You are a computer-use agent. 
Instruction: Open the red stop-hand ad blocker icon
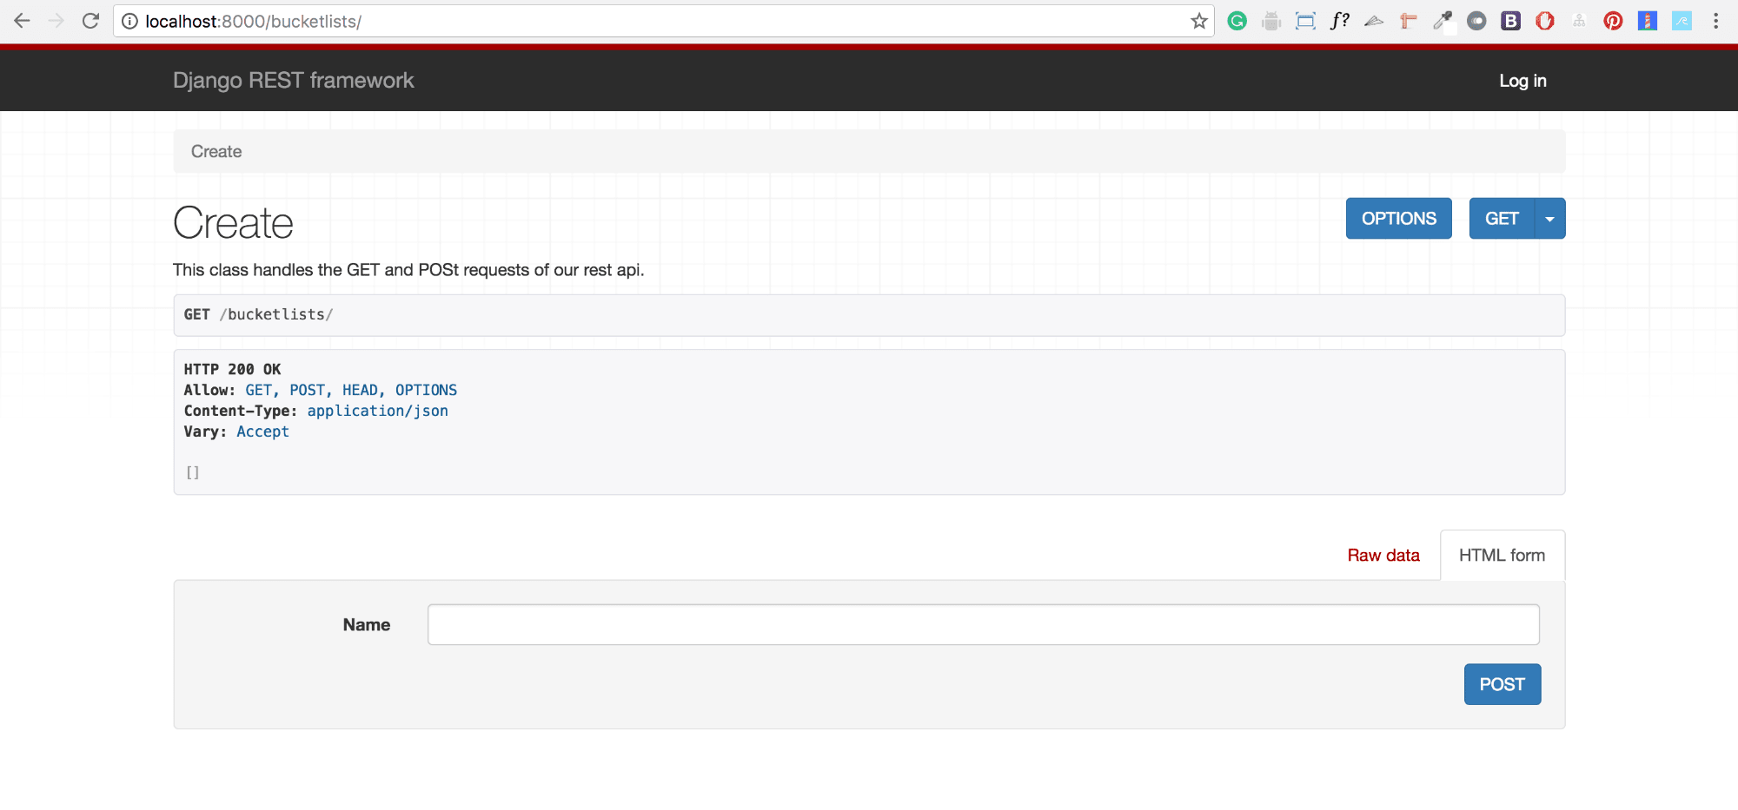[x=1545, y=21]
